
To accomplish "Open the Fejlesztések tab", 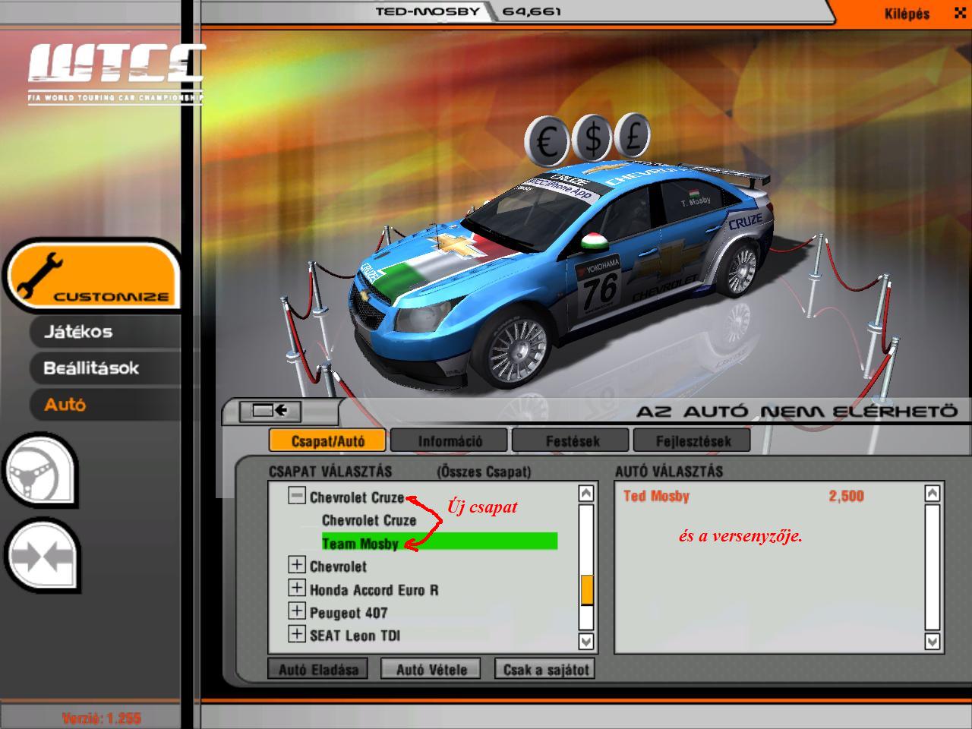I will click(x=693, y=440).
